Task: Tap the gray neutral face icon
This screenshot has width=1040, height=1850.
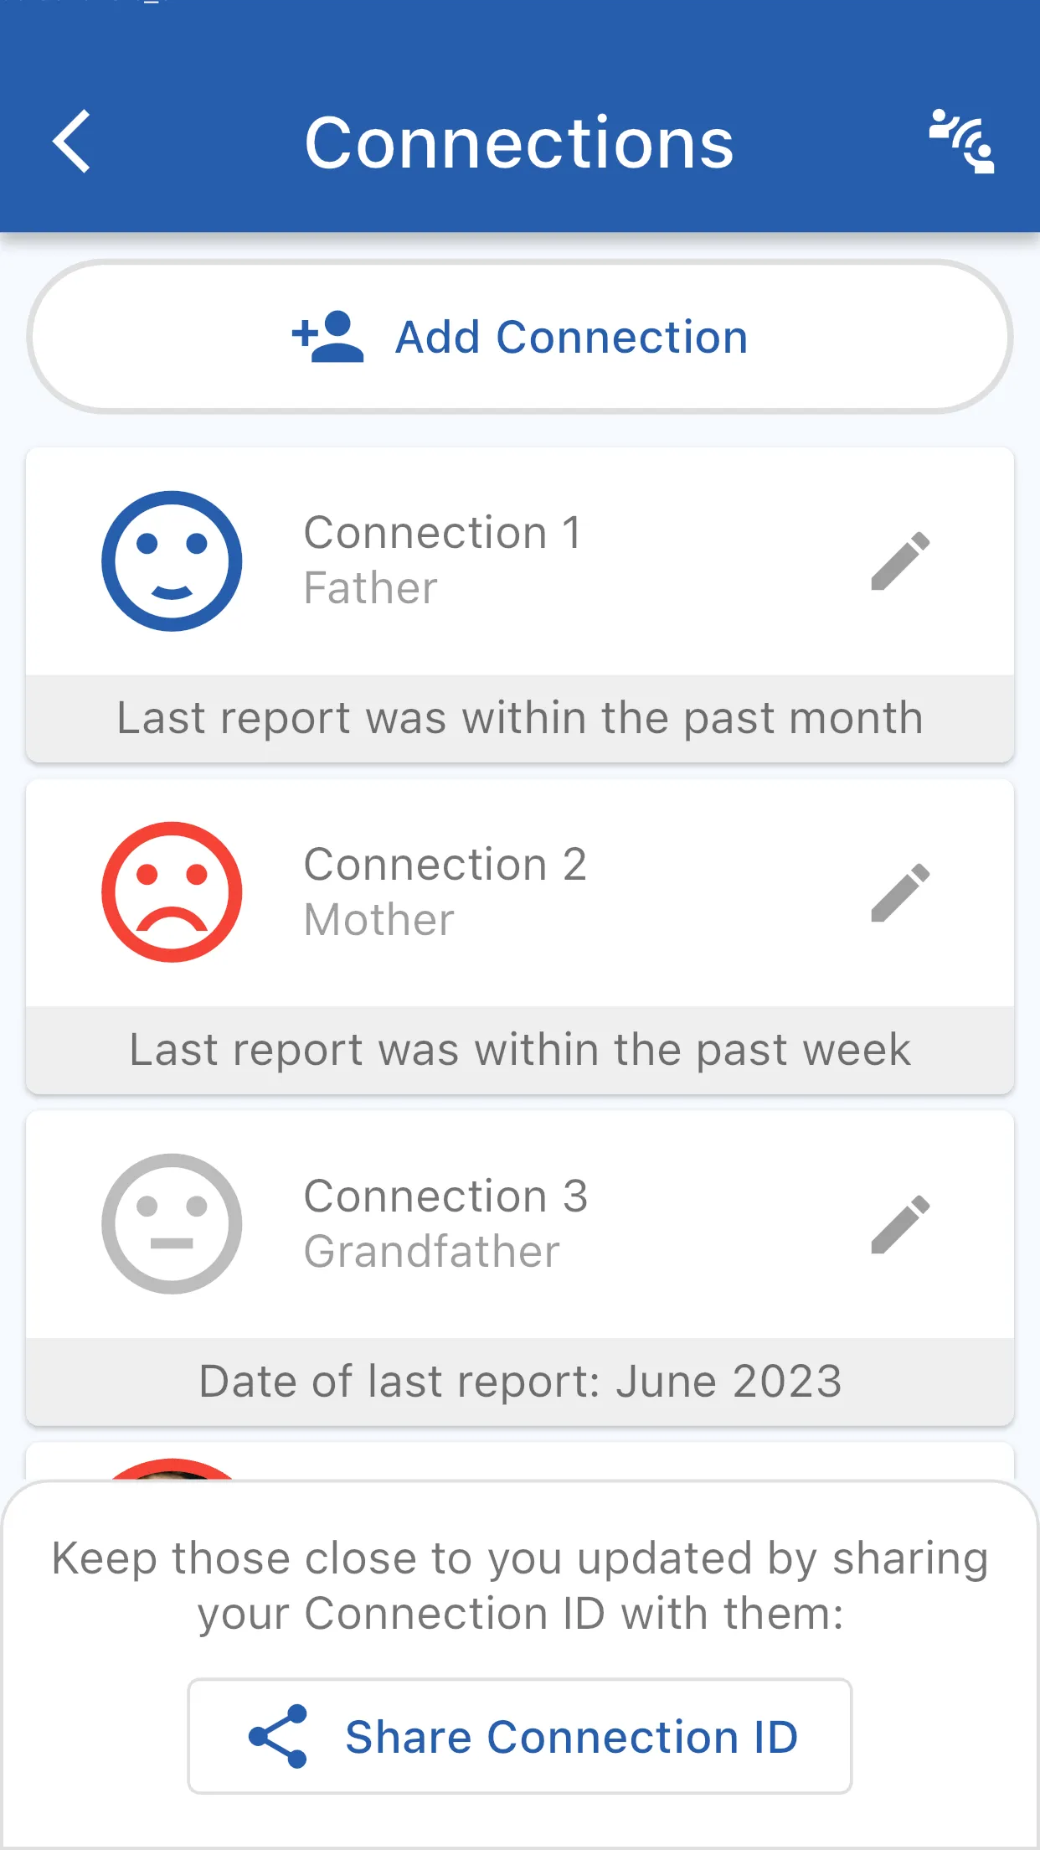Action: click(172, 1224)
